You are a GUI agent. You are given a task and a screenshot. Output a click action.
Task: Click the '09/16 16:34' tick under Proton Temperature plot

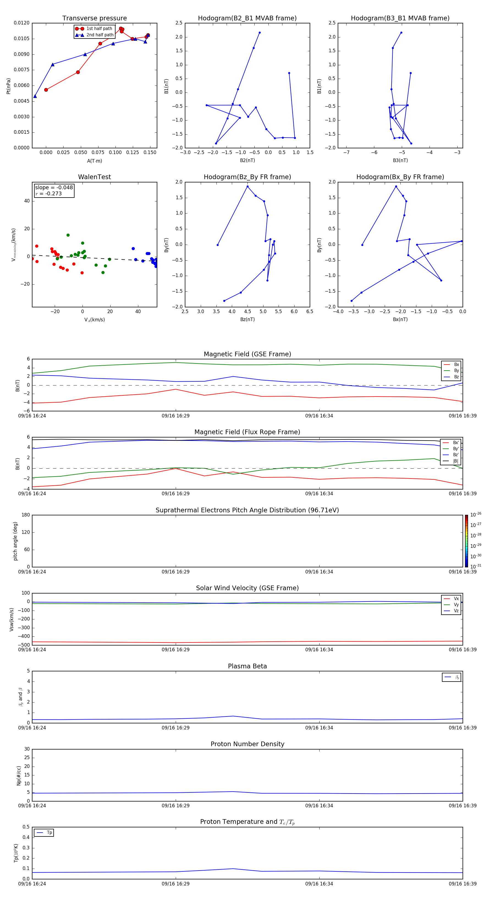click(319, 884)
